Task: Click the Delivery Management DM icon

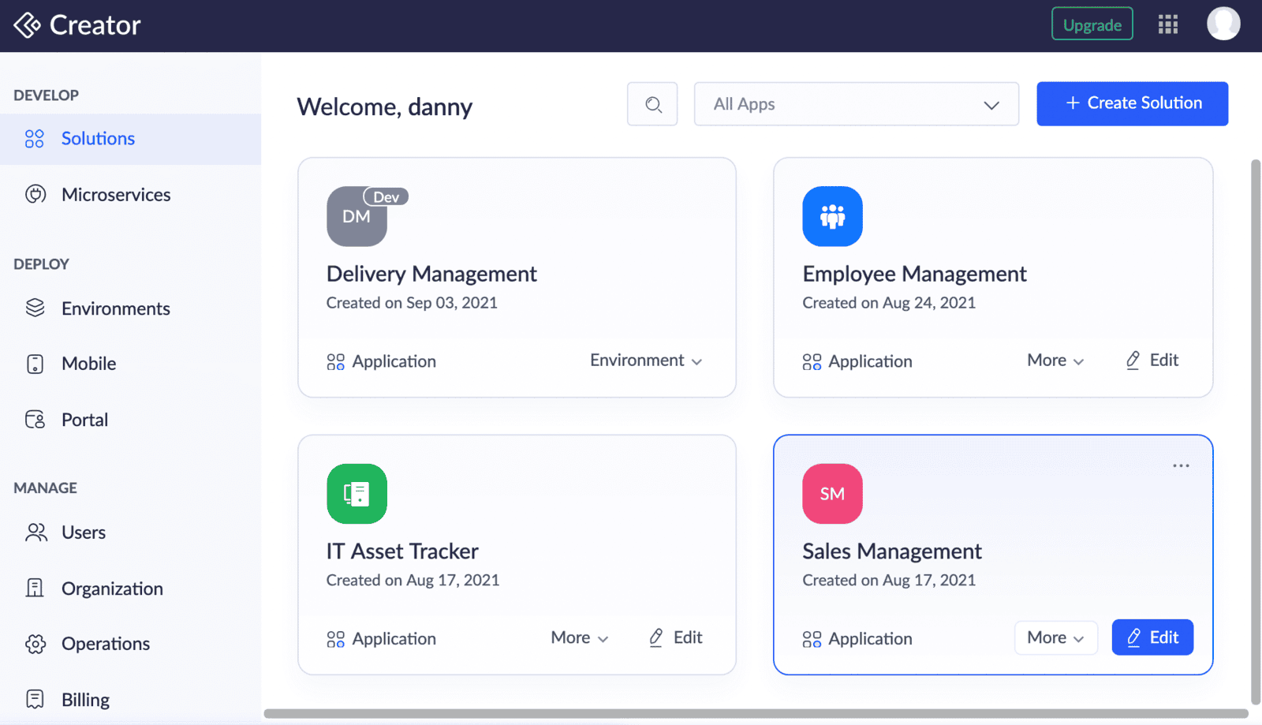Action: [357, 217]
